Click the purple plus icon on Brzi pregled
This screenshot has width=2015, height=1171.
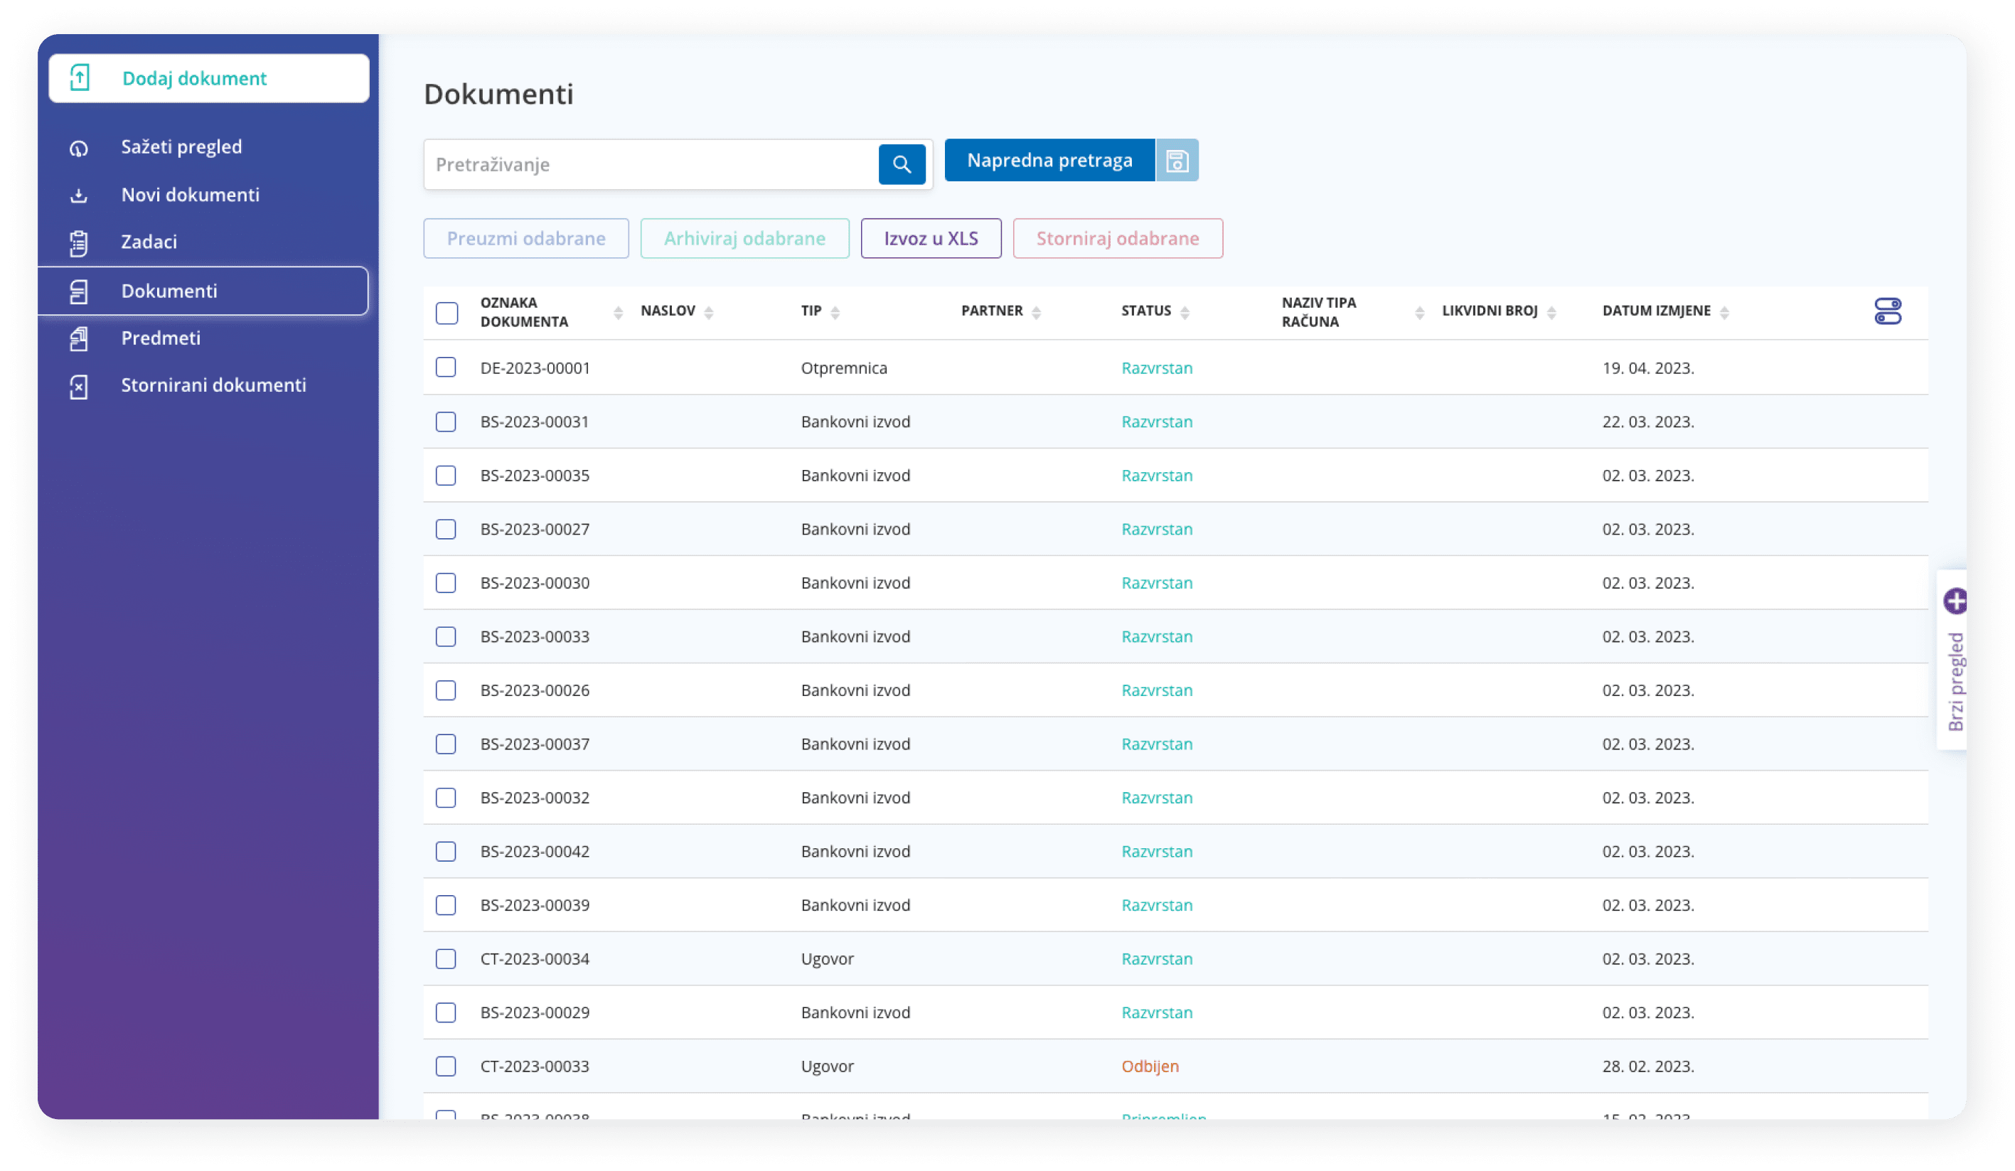tap(1955, 601)
